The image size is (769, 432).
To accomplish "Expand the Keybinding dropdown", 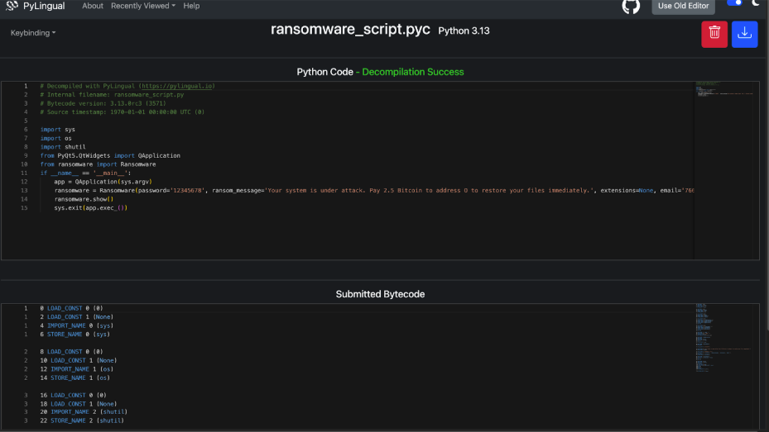I will coord(33,33).
